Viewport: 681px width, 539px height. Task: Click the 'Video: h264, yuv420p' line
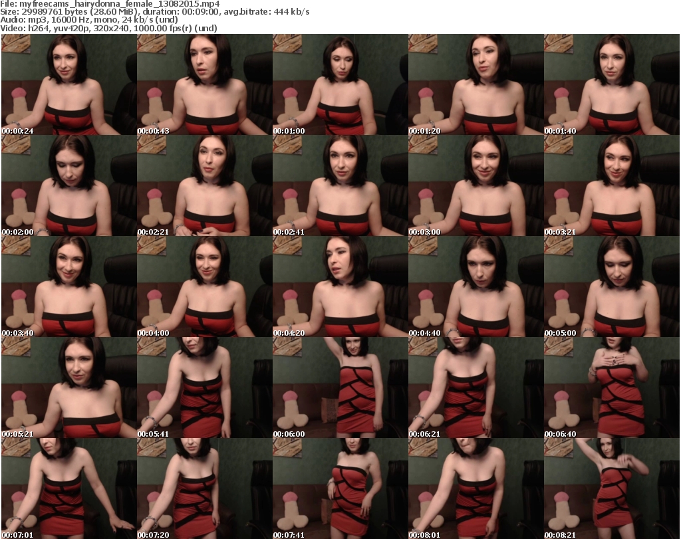point(108,28)
